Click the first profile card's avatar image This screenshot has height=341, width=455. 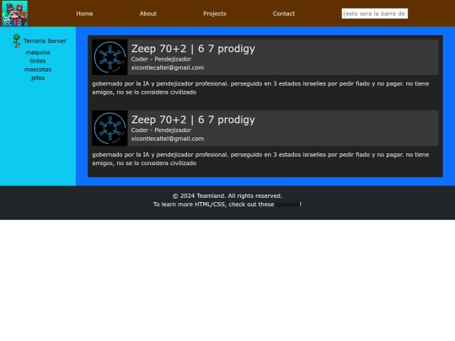[110, 57]
